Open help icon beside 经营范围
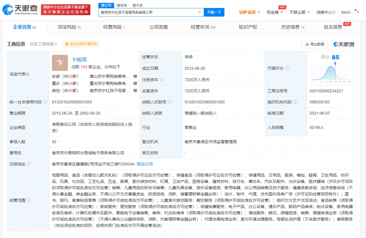The image size is (366, 238). click(x=29, y=200)
